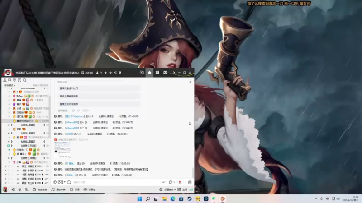The width and height of the screenshot is (362, 203).
Task: Open the video playback icon in title bar
Action: pos(142,73)
